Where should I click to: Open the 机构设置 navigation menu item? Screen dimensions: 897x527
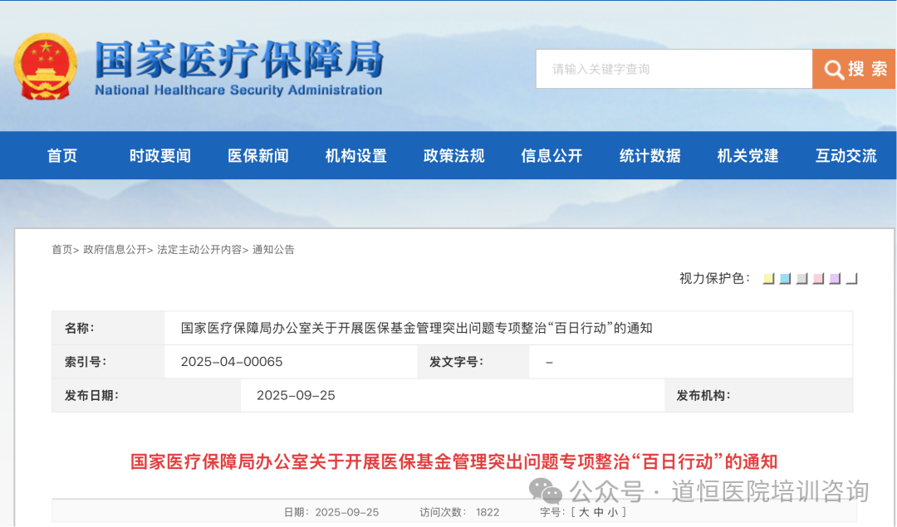click(x=355, y=156)
